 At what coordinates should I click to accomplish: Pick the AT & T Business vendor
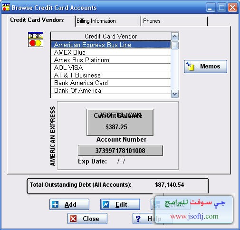pos(111,75)
